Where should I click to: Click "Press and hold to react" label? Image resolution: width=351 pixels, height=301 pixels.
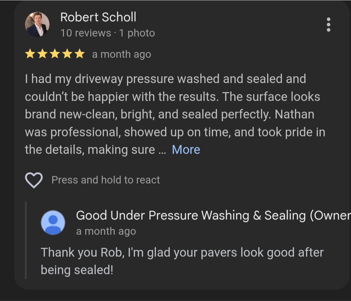[x=105, y=180]
